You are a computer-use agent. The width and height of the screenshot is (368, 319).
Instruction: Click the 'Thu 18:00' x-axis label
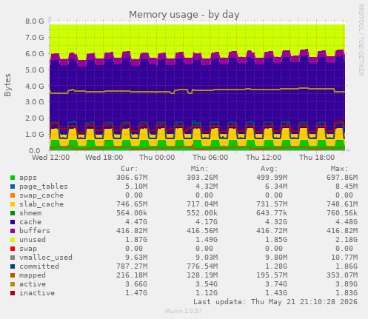point(317,158)
